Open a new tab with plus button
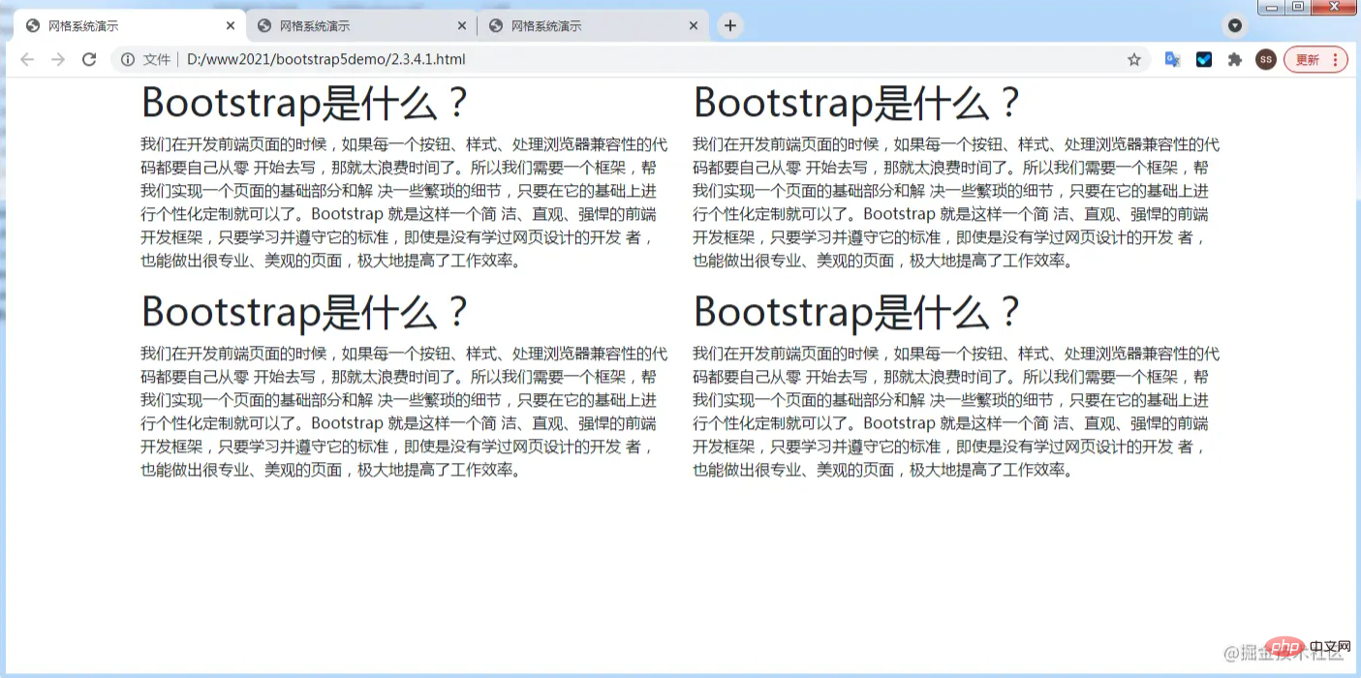Screen dimensions: 1361x678 pos(730,26)
